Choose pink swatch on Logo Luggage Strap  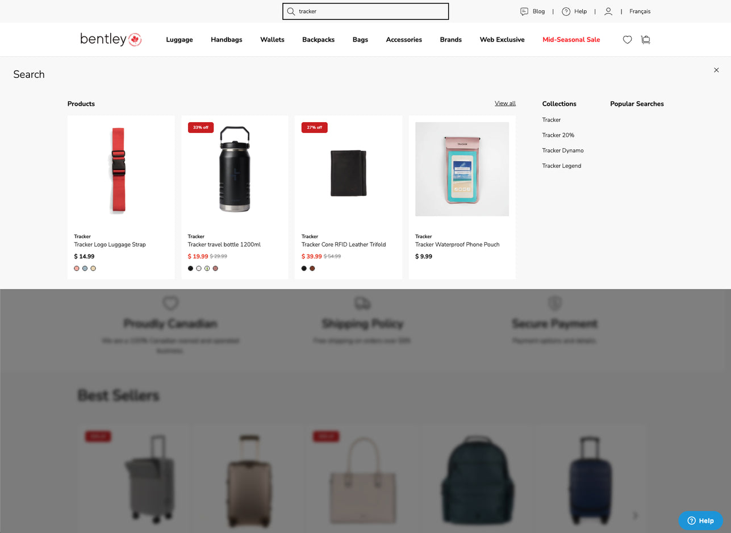[77, 268]
